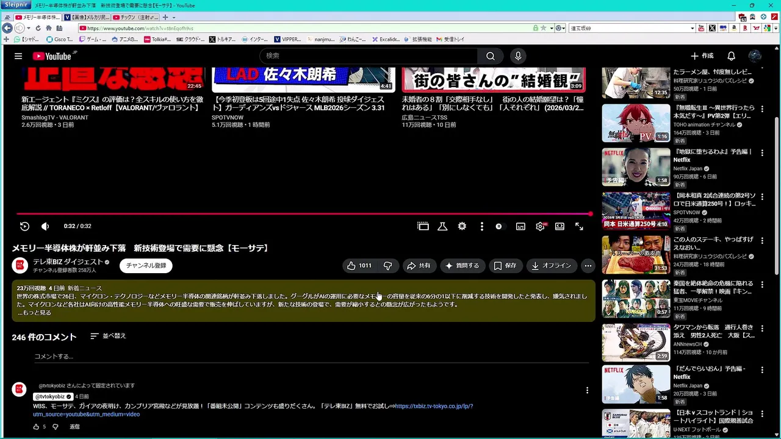
Task: Click the 質問する ask button
Action: pyautogui.click(x=462, y=266)
